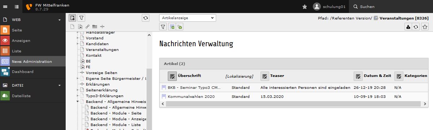Click the Datum & Zeit column header

pyautogui.click(x=378, y=76)
